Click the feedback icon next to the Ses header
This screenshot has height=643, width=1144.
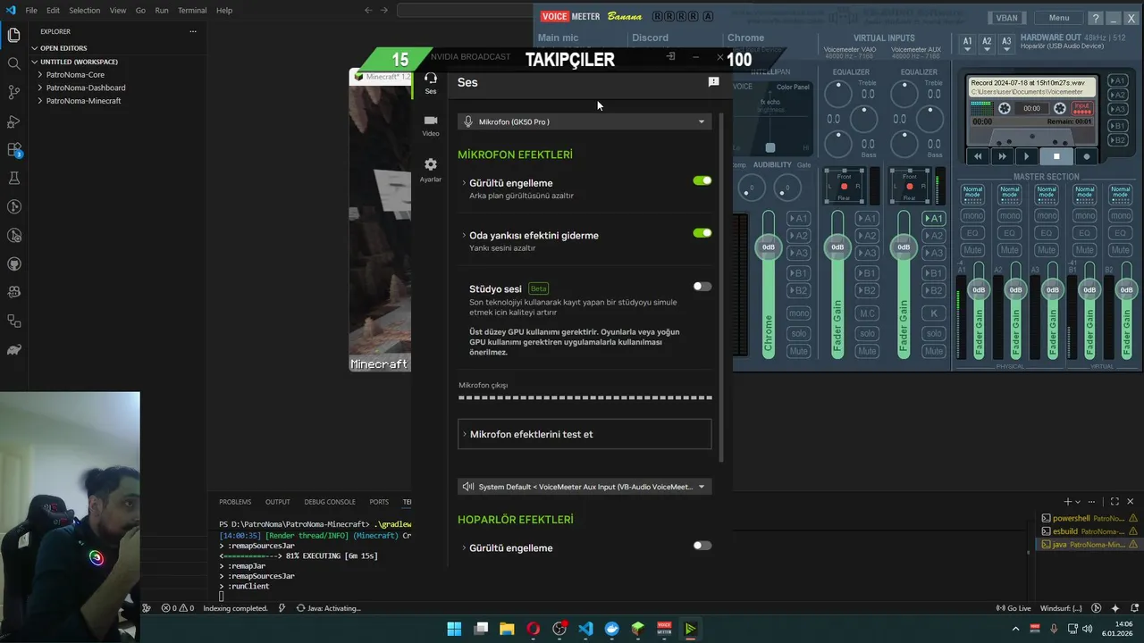[x=713, y=82]
